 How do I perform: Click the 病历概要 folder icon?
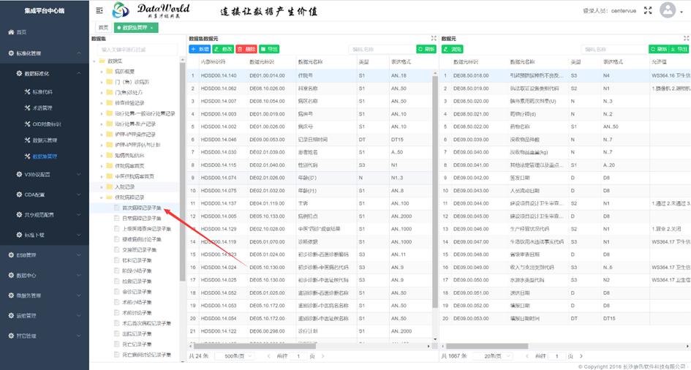(109, 72)
